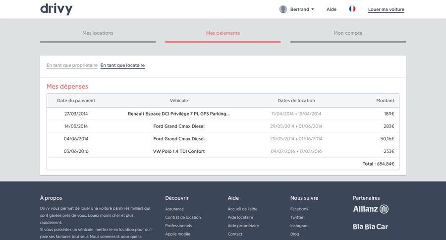Image resolution: width=446 pixels, height=240 pixels.
Task: Click the Mes dépenses heading
Action: click(x=67, y=87)
